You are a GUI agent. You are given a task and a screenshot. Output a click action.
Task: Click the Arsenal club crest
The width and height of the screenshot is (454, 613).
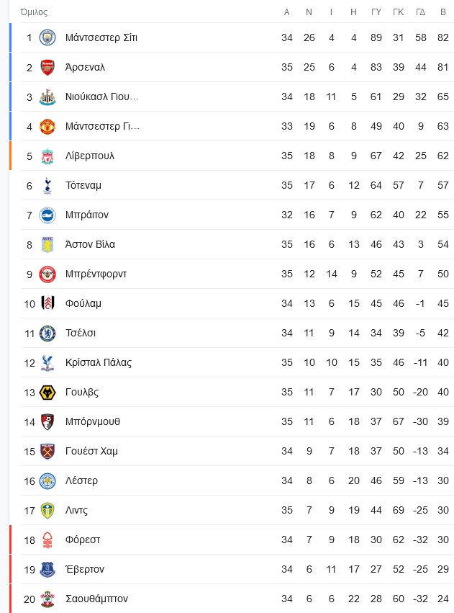point(47,67)
